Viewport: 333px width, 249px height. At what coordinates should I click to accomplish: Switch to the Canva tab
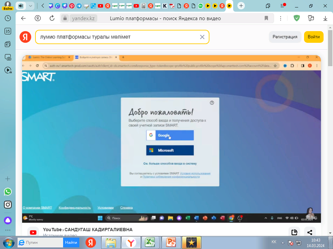pos(58,6)
